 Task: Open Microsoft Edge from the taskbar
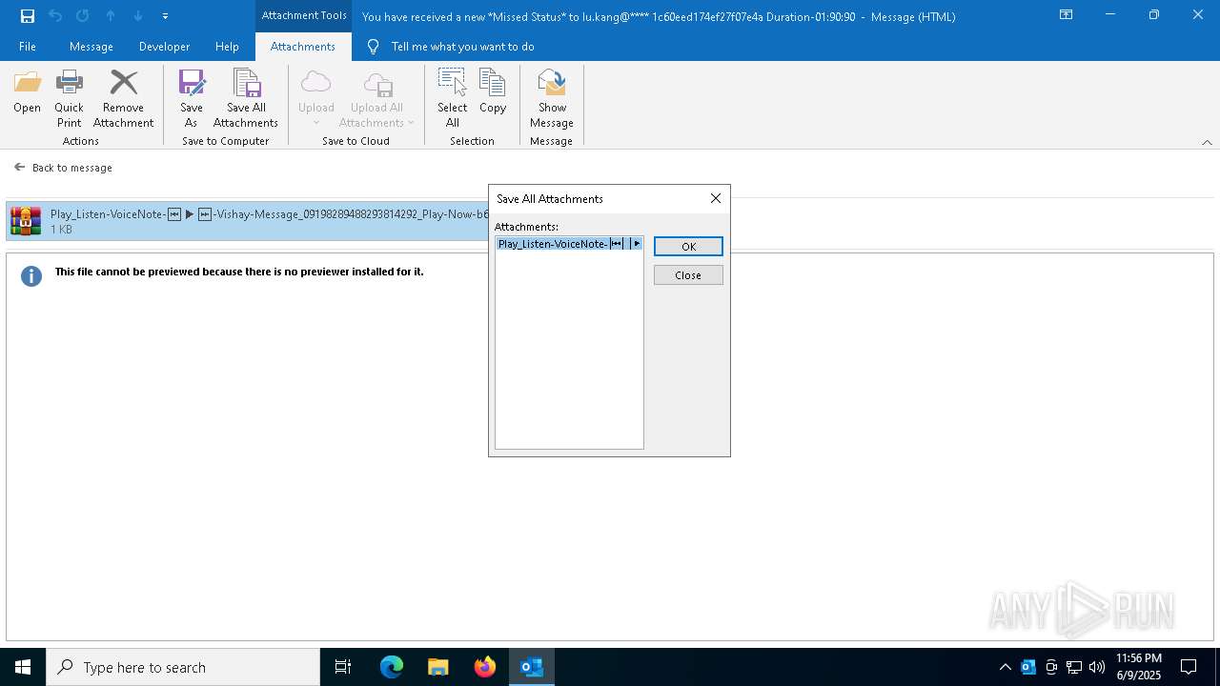click(392, 667)
